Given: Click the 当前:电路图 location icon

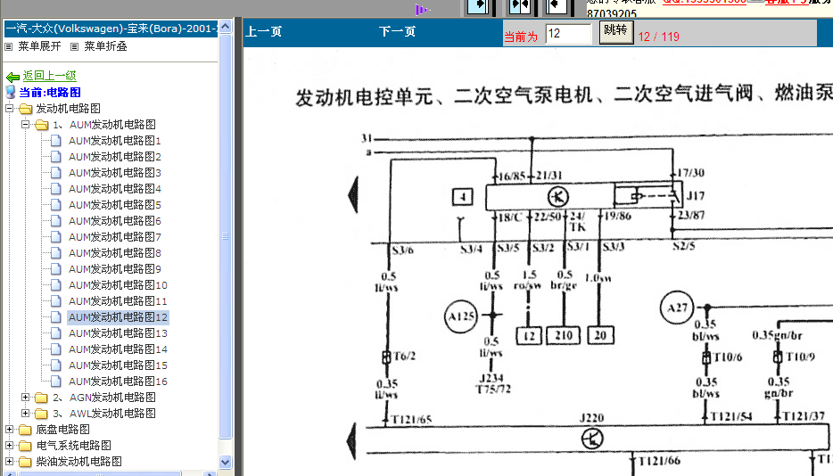Looking at the screenshot, I should click(10, 92).
